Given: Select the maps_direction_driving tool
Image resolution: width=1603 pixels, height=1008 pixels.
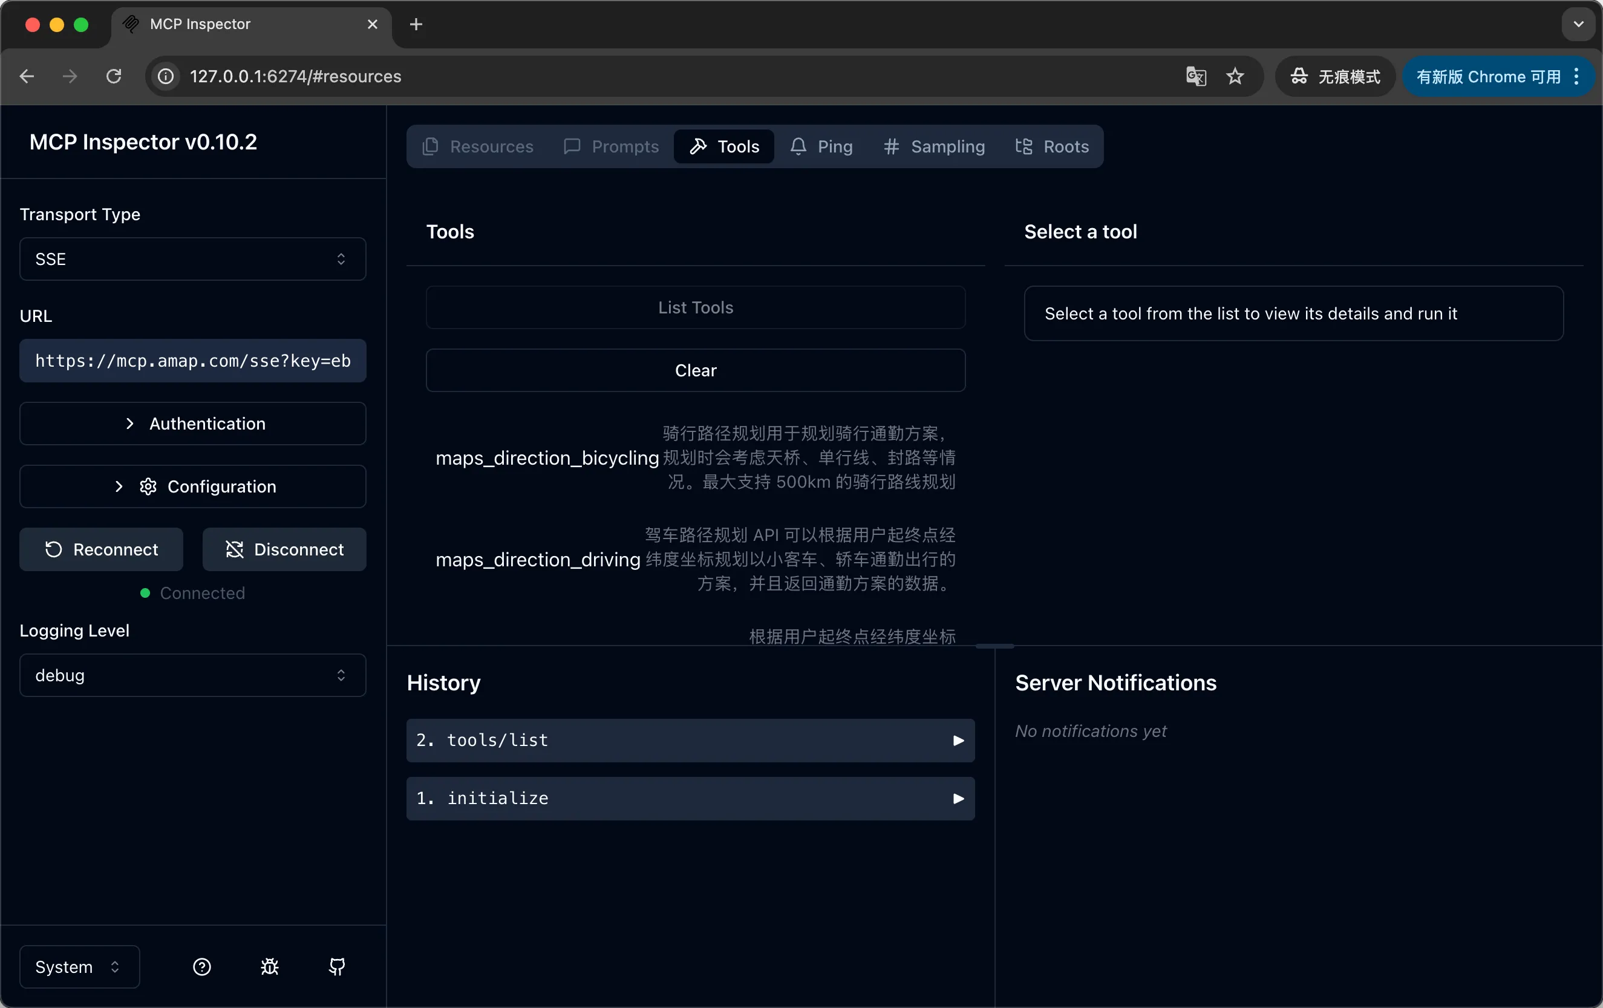Looking at the screenshot, I should (696, 559).
